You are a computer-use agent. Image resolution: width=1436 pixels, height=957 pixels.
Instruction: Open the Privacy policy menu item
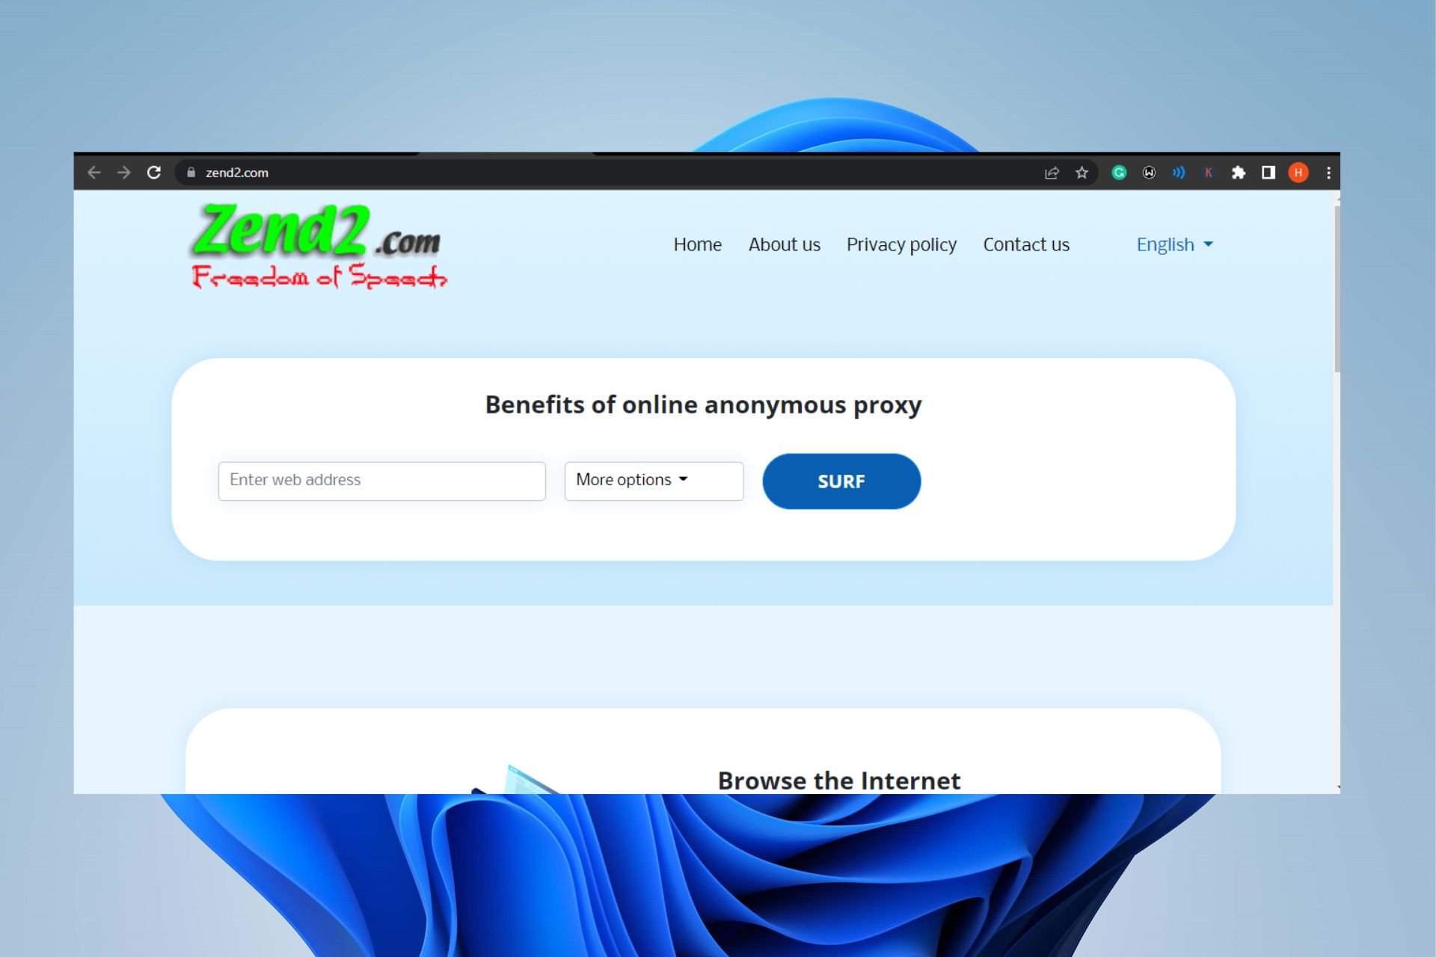(x=902, y=244)
